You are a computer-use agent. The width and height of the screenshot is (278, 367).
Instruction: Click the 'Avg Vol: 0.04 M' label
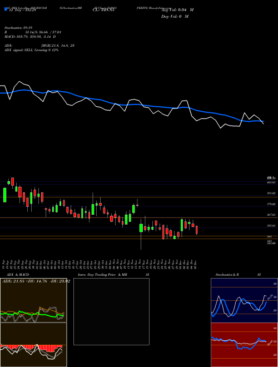[x=177, y=10]
